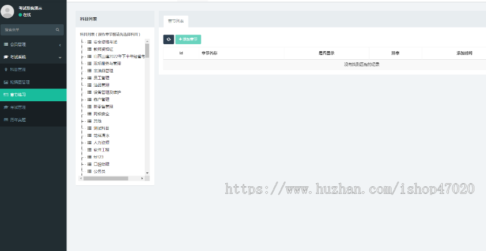Click the list icon beside 新零售管理

tap(89, 107)
